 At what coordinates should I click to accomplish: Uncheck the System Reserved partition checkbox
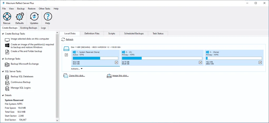pos(116,63)
